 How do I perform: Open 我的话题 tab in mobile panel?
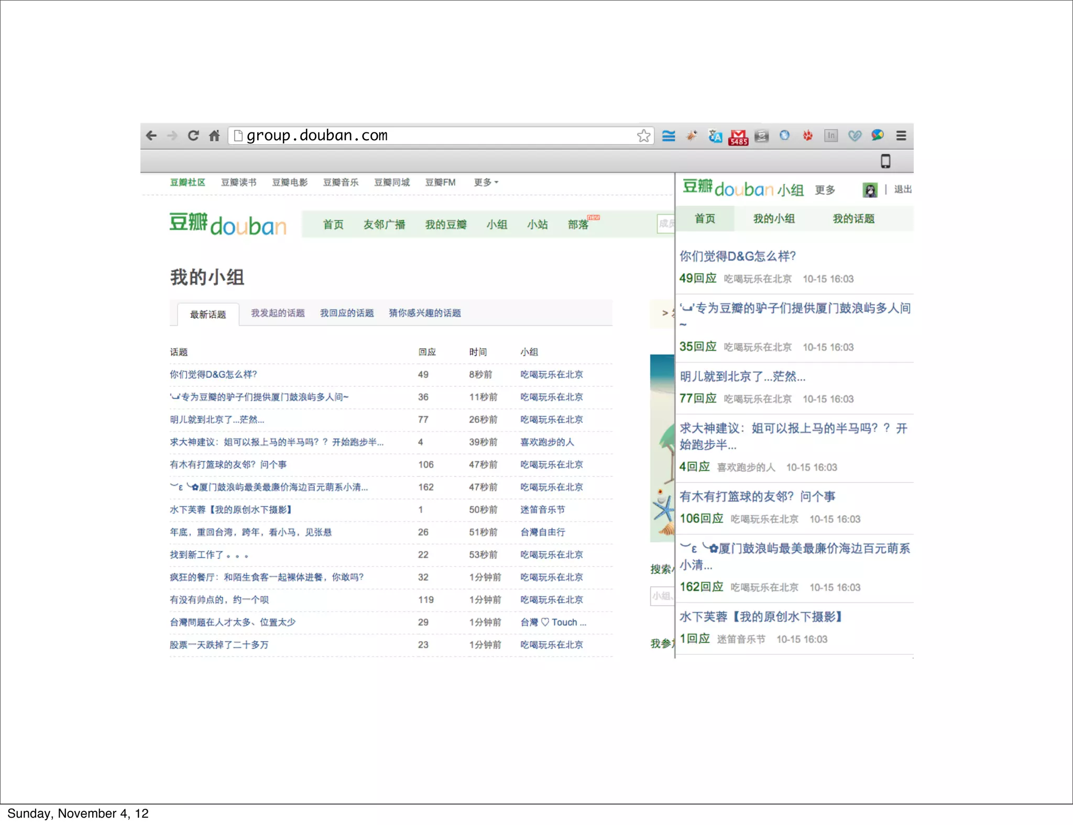tap(853, 219)
